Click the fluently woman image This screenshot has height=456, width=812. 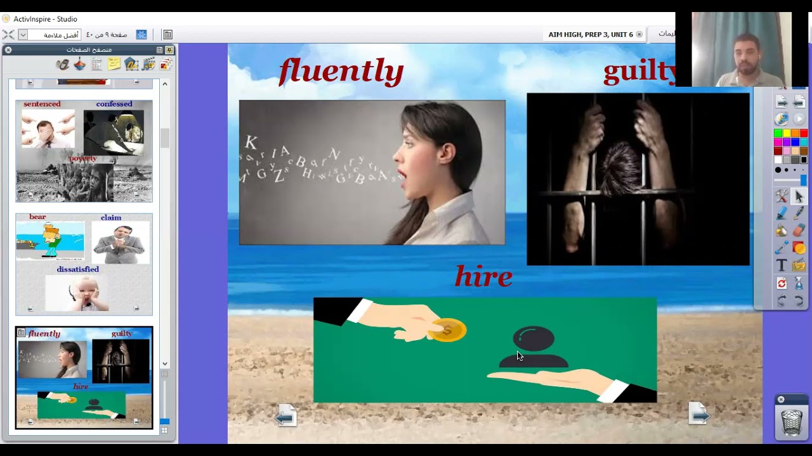(372, 172)
